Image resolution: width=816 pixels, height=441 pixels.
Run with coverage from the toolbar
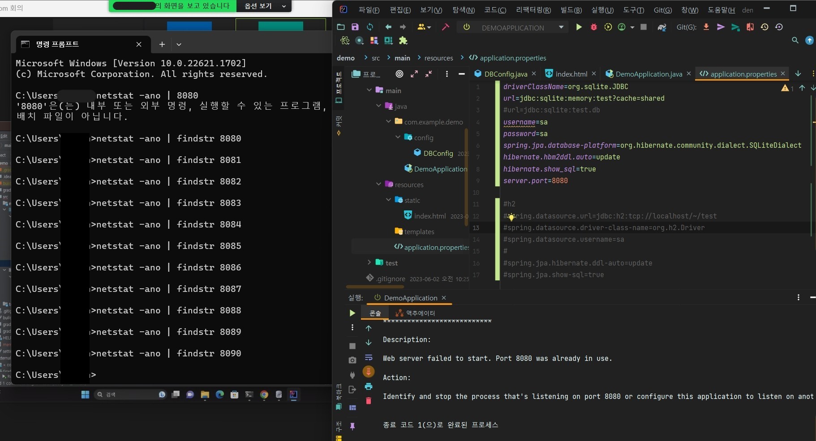[x=608, y=27]
